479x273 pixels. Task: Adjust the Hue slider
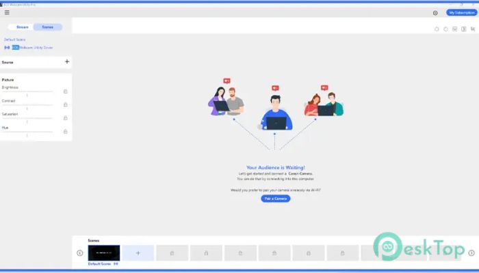click(x=27, y=132)
